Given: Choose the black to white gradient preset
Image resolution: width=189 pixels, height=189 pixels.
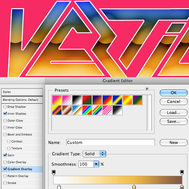Looking at the screenshot, I should click(x=77, y=100).
